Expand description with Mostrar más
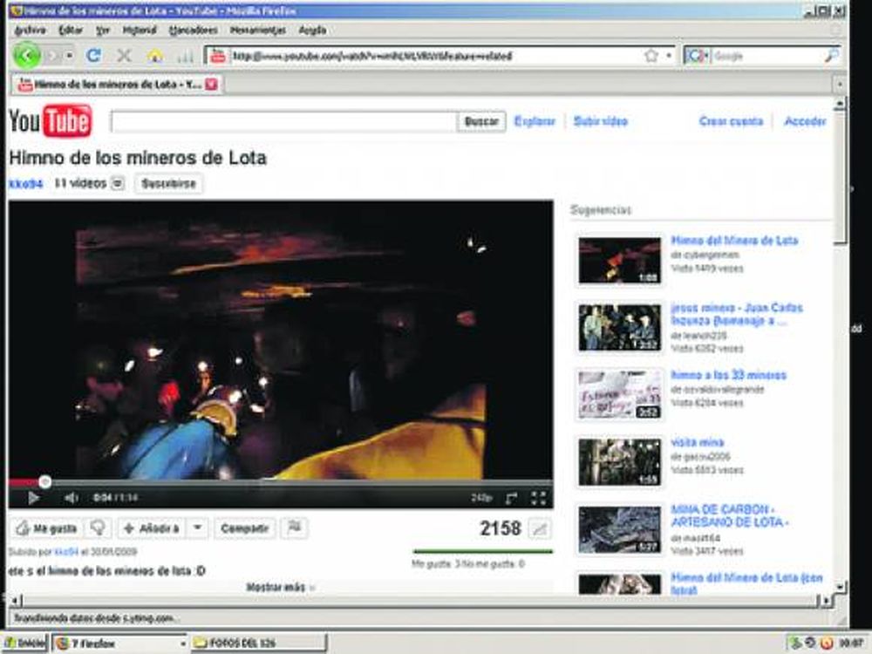The image size is (872, 654). [x=280, y=588]
